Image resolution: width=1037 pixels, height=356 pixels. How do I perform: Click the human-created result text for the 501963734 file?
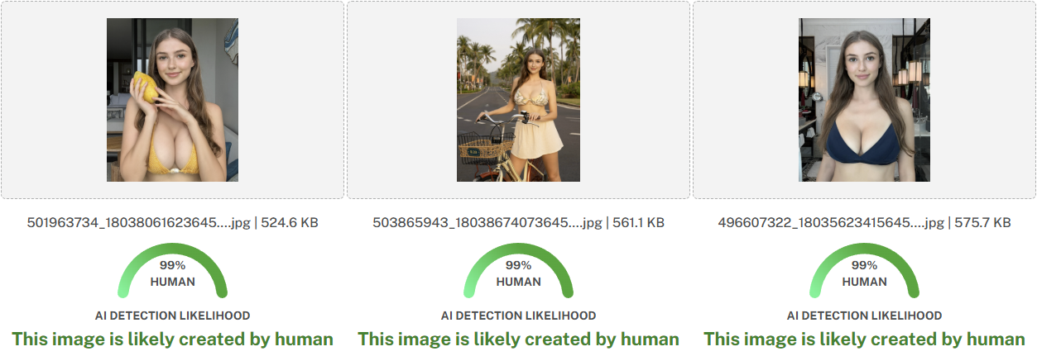(x=172, y=339)
